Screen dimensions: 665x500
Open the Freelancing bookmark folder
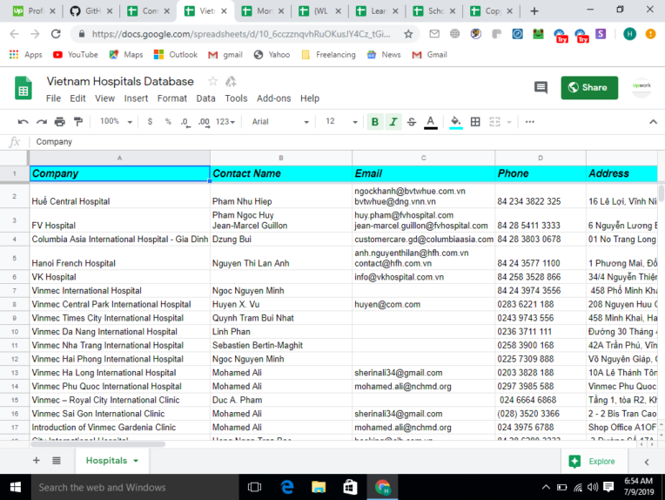[328, 55]
